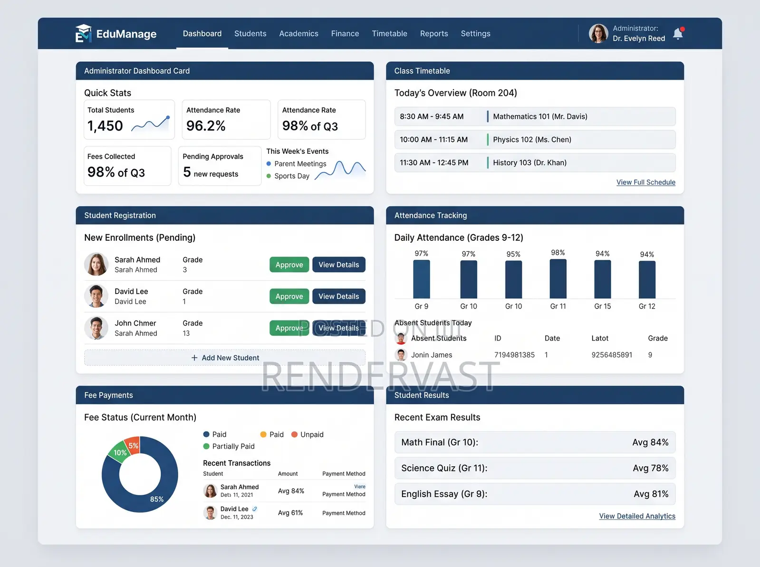Viewport: 760px width, 567px height.
Task: Click the orange Paid legend dot
Action: pos(263,435)
